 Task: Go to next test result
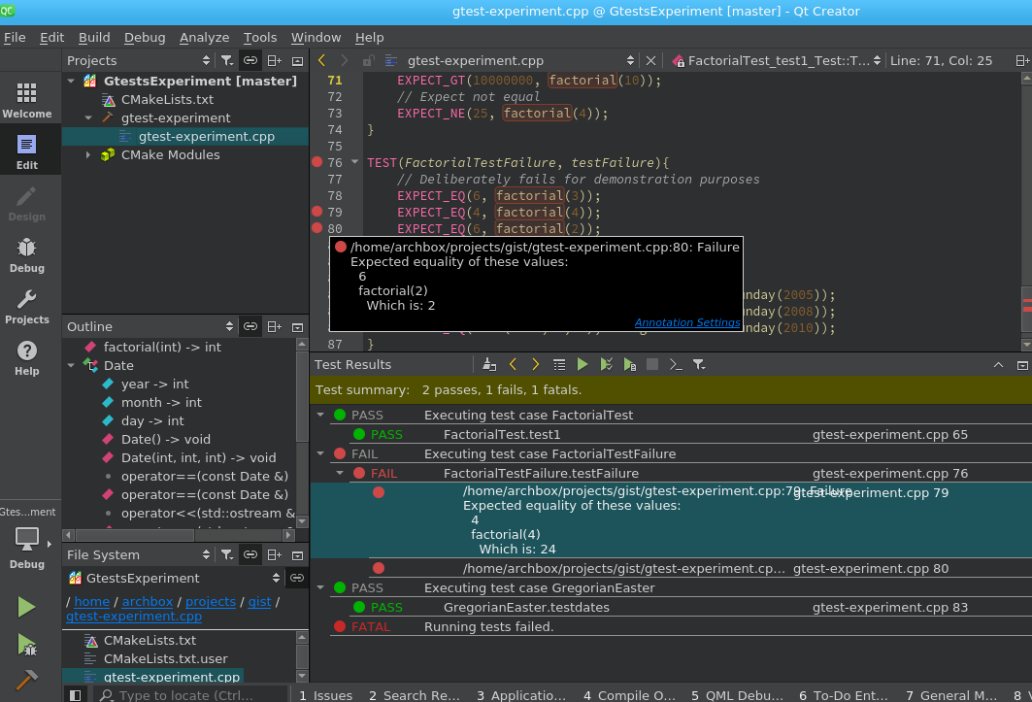coord(535,365)
